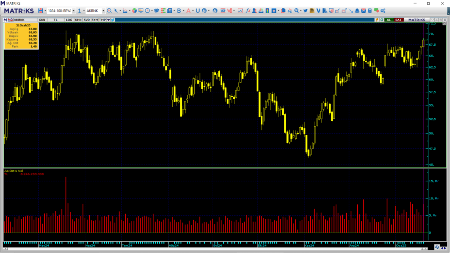
Task: Toggle LOG scale on the chart
Action: tap(69, 20)
